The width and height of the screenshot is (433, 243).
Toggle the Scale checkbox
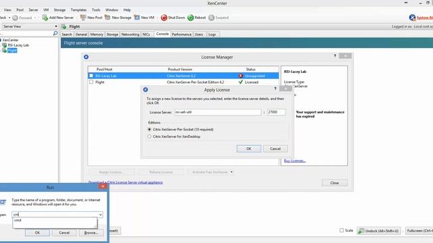(x=342, y=230)
